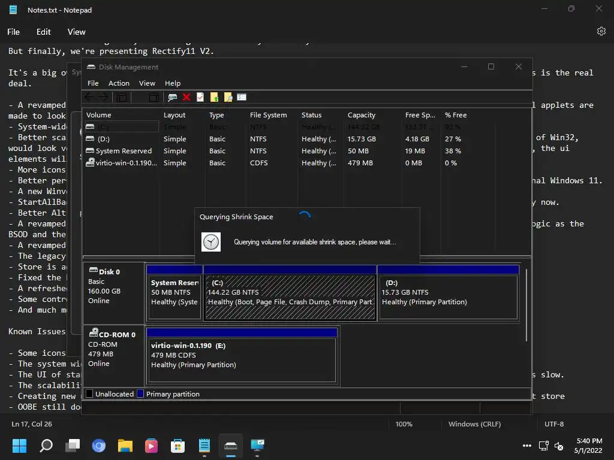The height and width of the screenshot is (460, 614).
Task: Click UTF-8 encoding in Notepad status bar
Action: (553, 424)
